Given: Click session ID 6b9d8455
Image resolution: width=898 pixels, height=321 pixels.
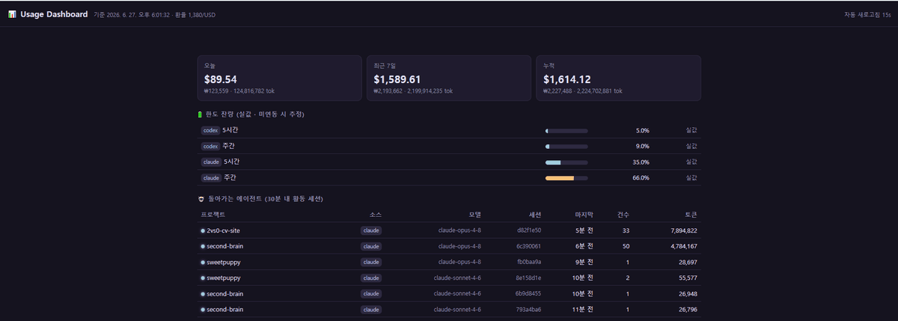Looking at the screenshot, I should [528, 293].
